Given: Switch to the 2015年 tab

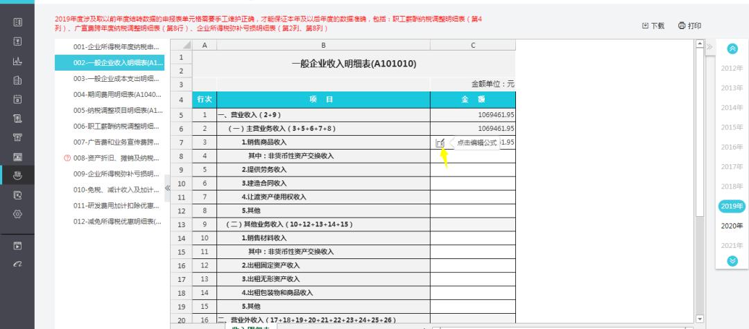Looking at the screenshot, I should tap(732, 127).
